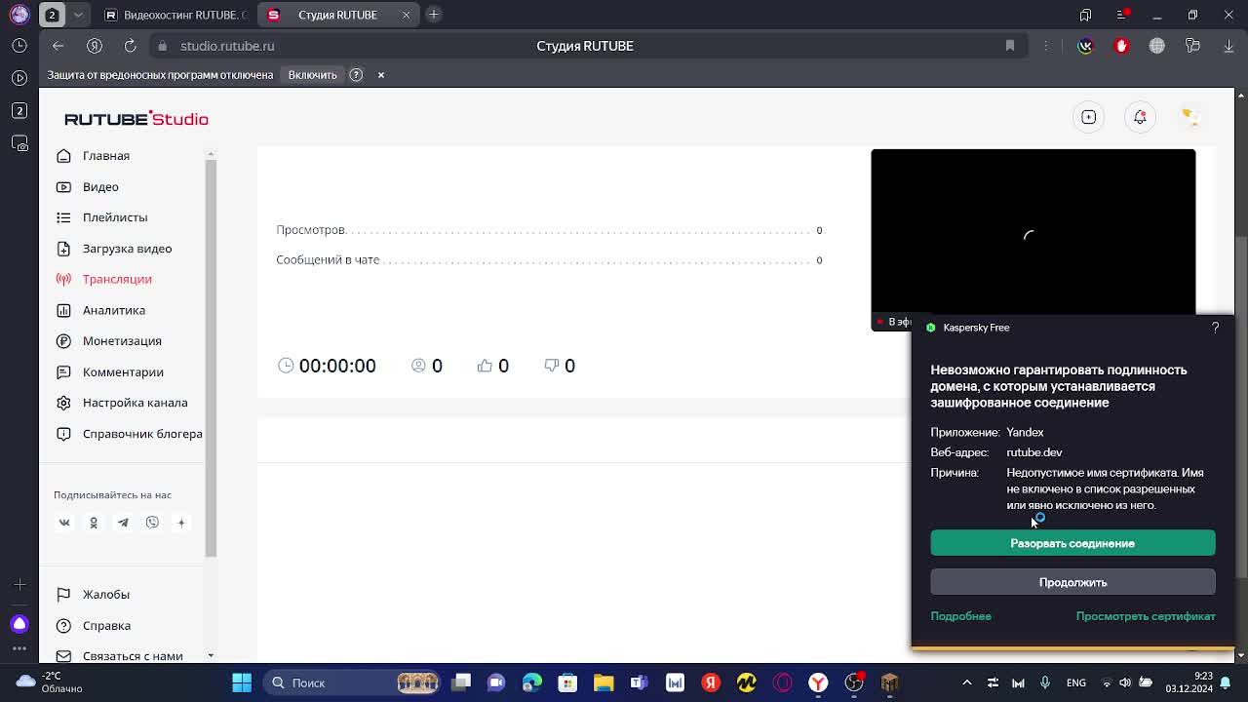Open the VK extension icon in toolbar

coord(1085,46)
